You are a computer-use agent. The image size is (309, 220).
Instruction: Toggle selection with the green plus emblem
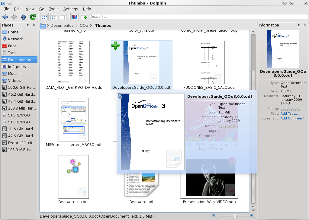coord(115,45)
